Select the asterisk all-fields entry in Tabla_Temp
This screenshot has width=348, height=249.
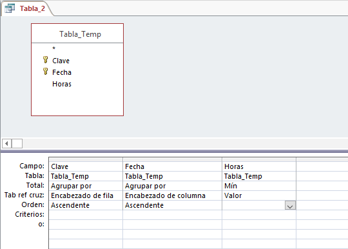[53, 48]
